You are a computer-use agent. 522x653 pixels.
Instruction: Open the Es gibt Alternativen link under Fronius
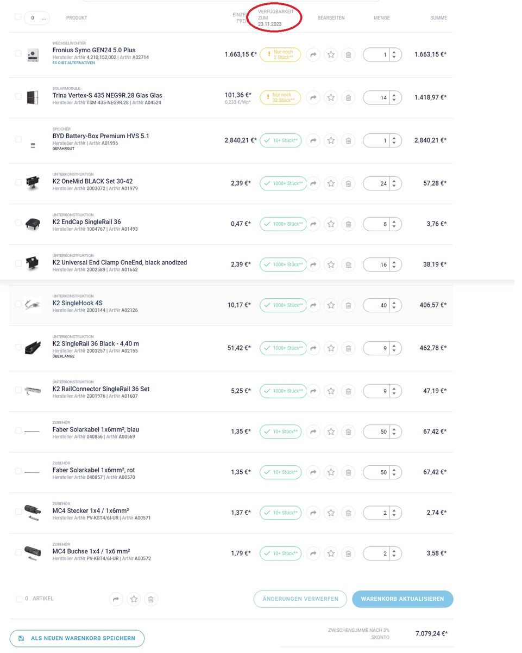point(73,63)
